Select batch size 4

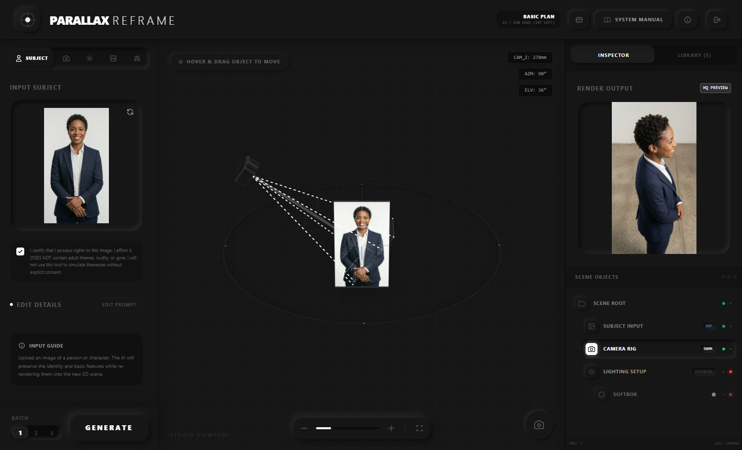pyautogui.click(x=52, y=433)
